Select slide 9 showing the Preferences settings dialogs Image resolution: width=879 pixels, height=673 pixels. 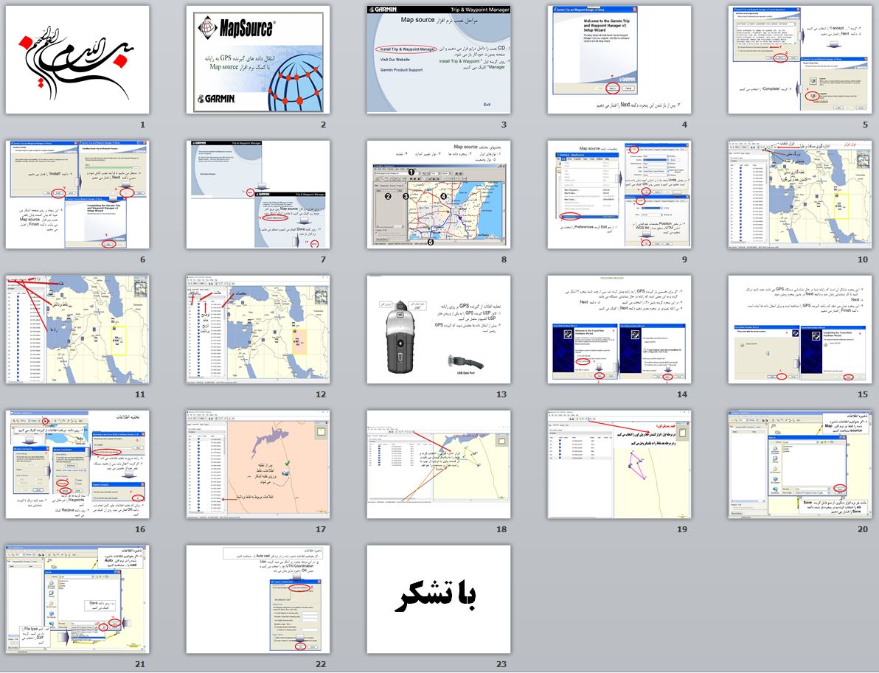point(619,195)
